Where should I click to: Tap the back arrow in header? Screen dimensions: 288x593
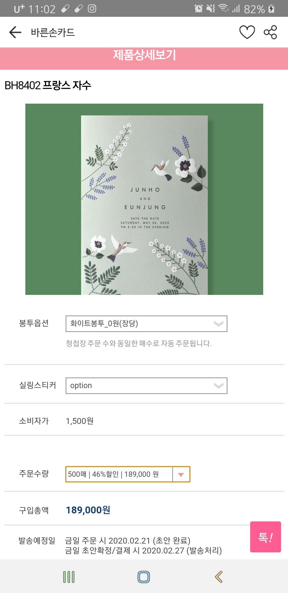click(15, 32)
